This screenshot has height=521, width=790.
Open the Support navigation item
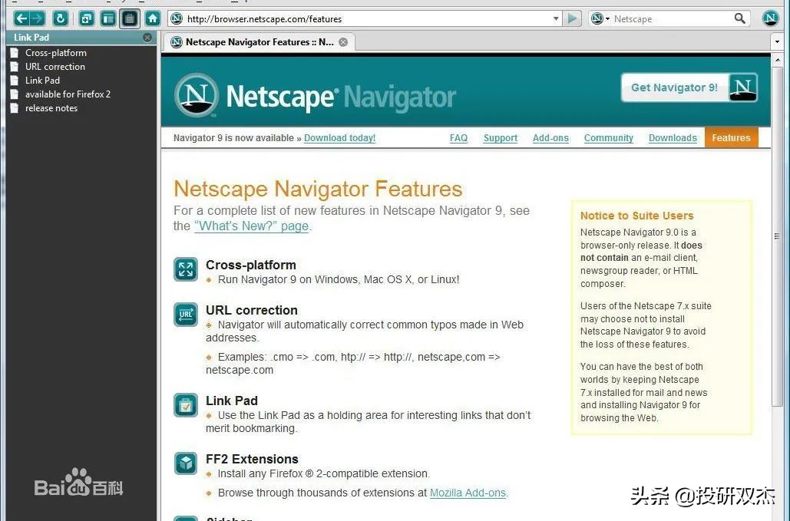(501, 138)
